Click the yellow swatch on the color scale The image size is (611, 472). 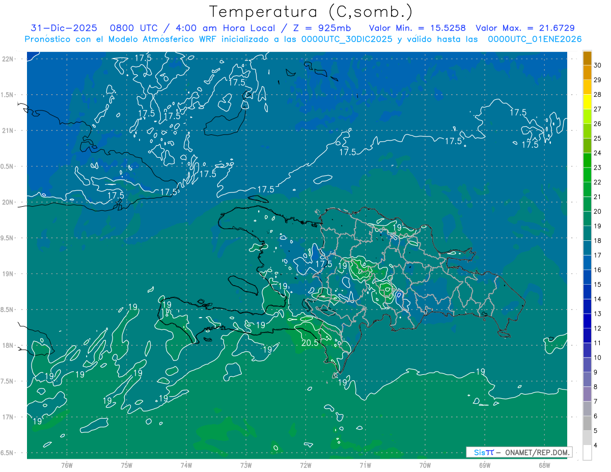coord(587,102)
